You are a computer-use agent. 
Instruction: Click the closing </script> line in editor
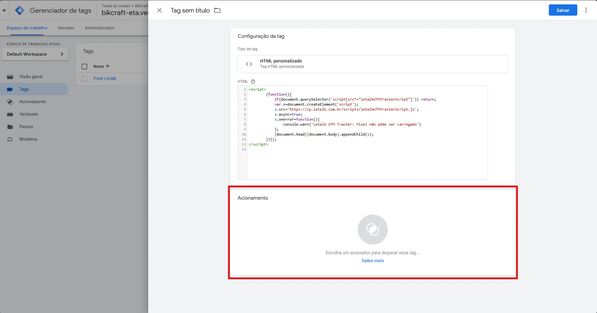[258, 144]
